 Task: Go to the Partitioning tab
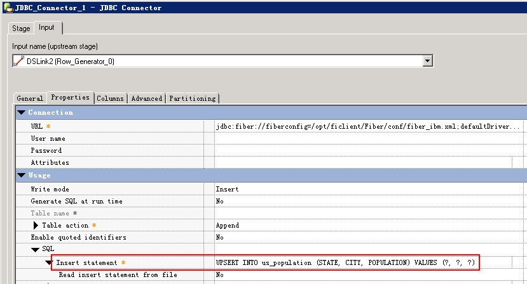point(193,98)
